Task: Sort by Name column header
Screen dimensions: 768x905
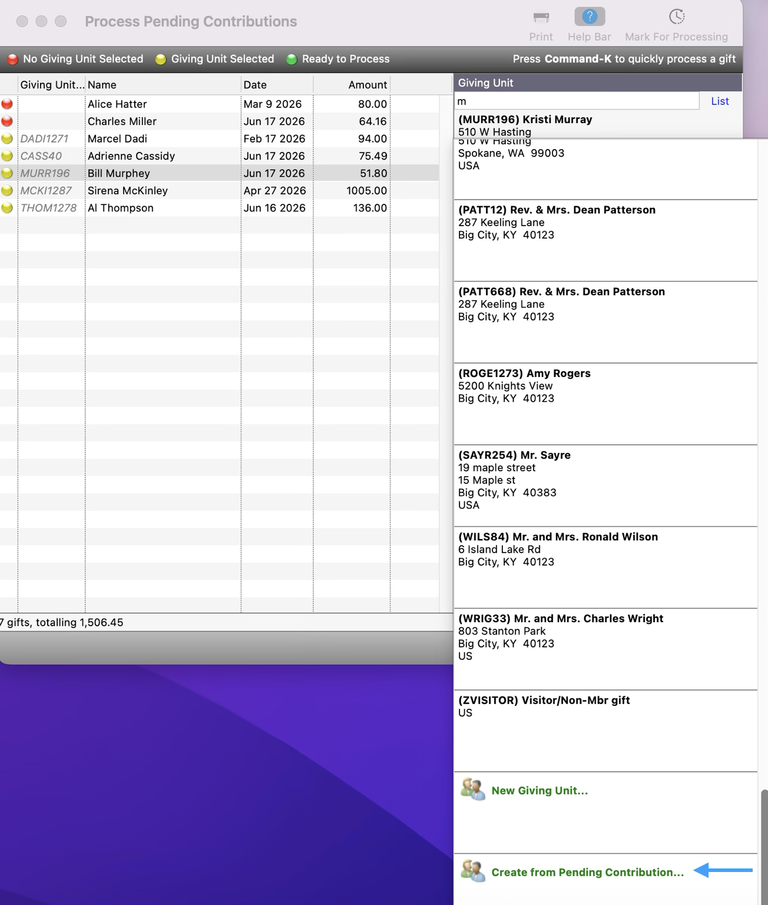Action: click(x=163, y=85)
